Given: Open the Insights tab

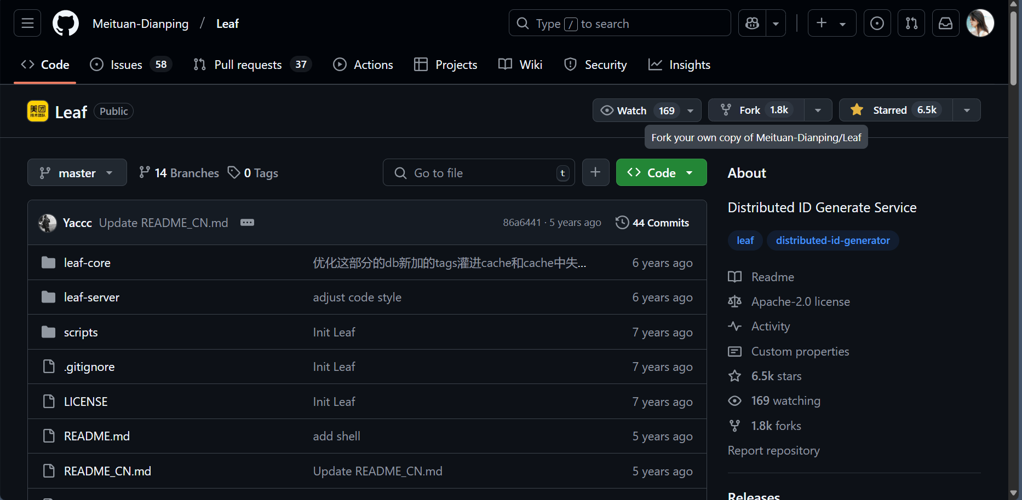Looking at the screenshot, I should pyautogui.click(x=679, y=65).
